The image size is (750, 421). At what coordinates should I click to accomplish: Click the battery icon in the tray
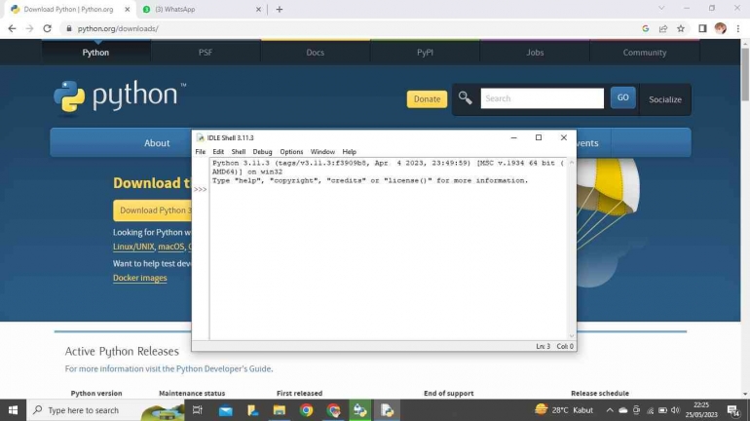click(x=662, y=410)
